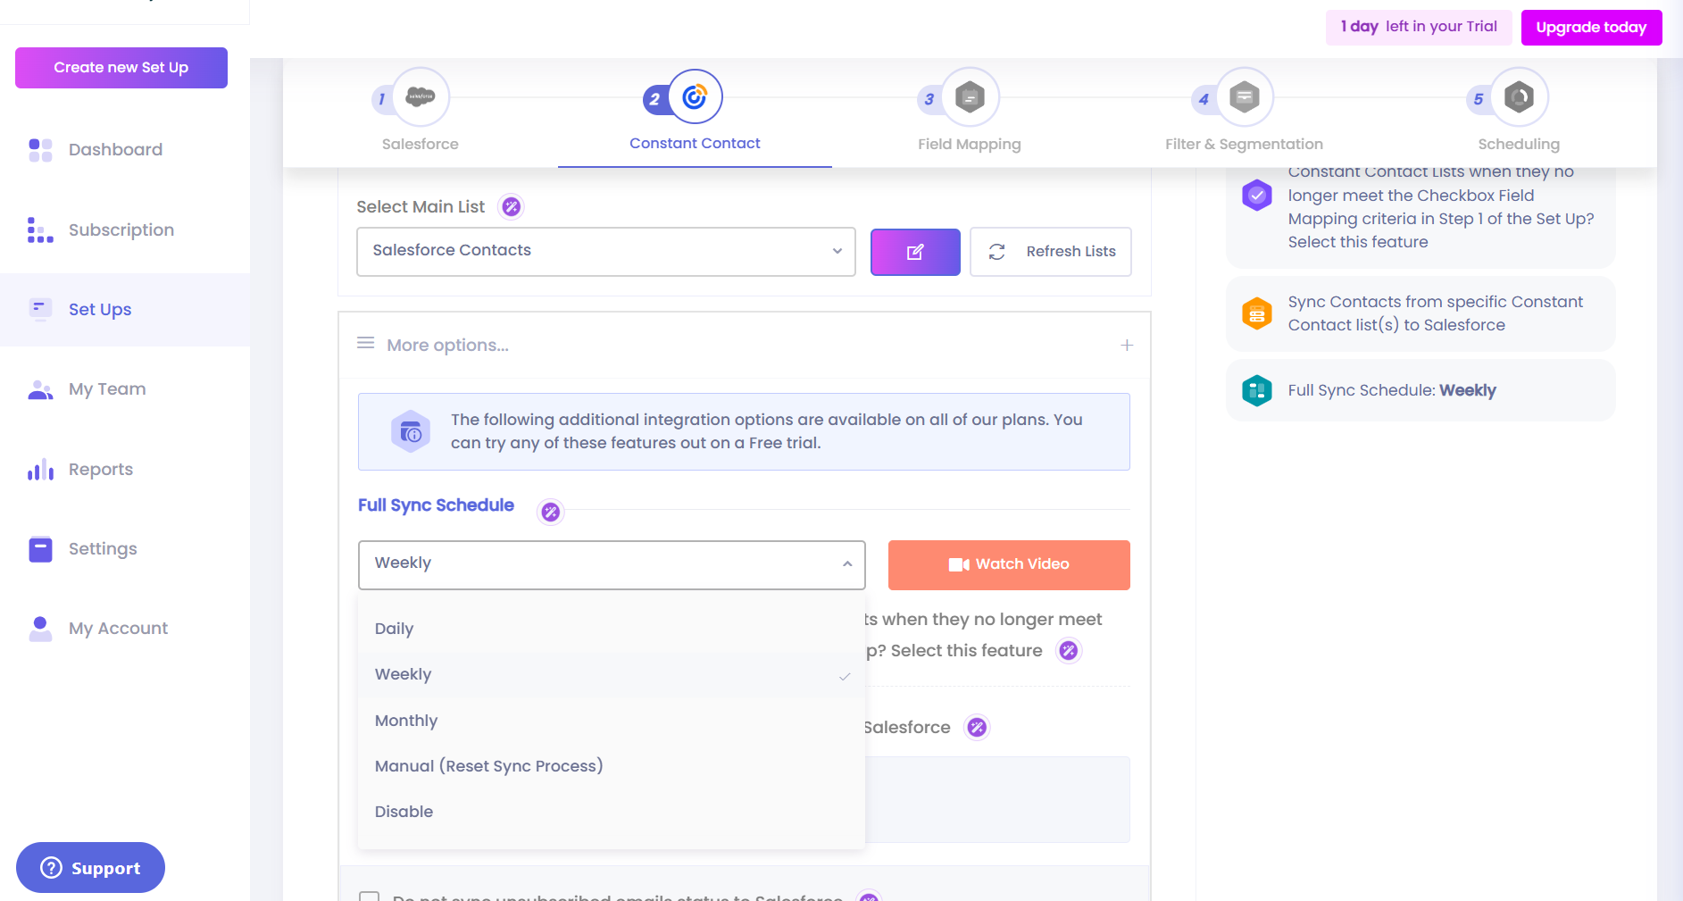Click the My Account person icon
This screenshot has width=1683, height=901.
click(x=40, y=629)
